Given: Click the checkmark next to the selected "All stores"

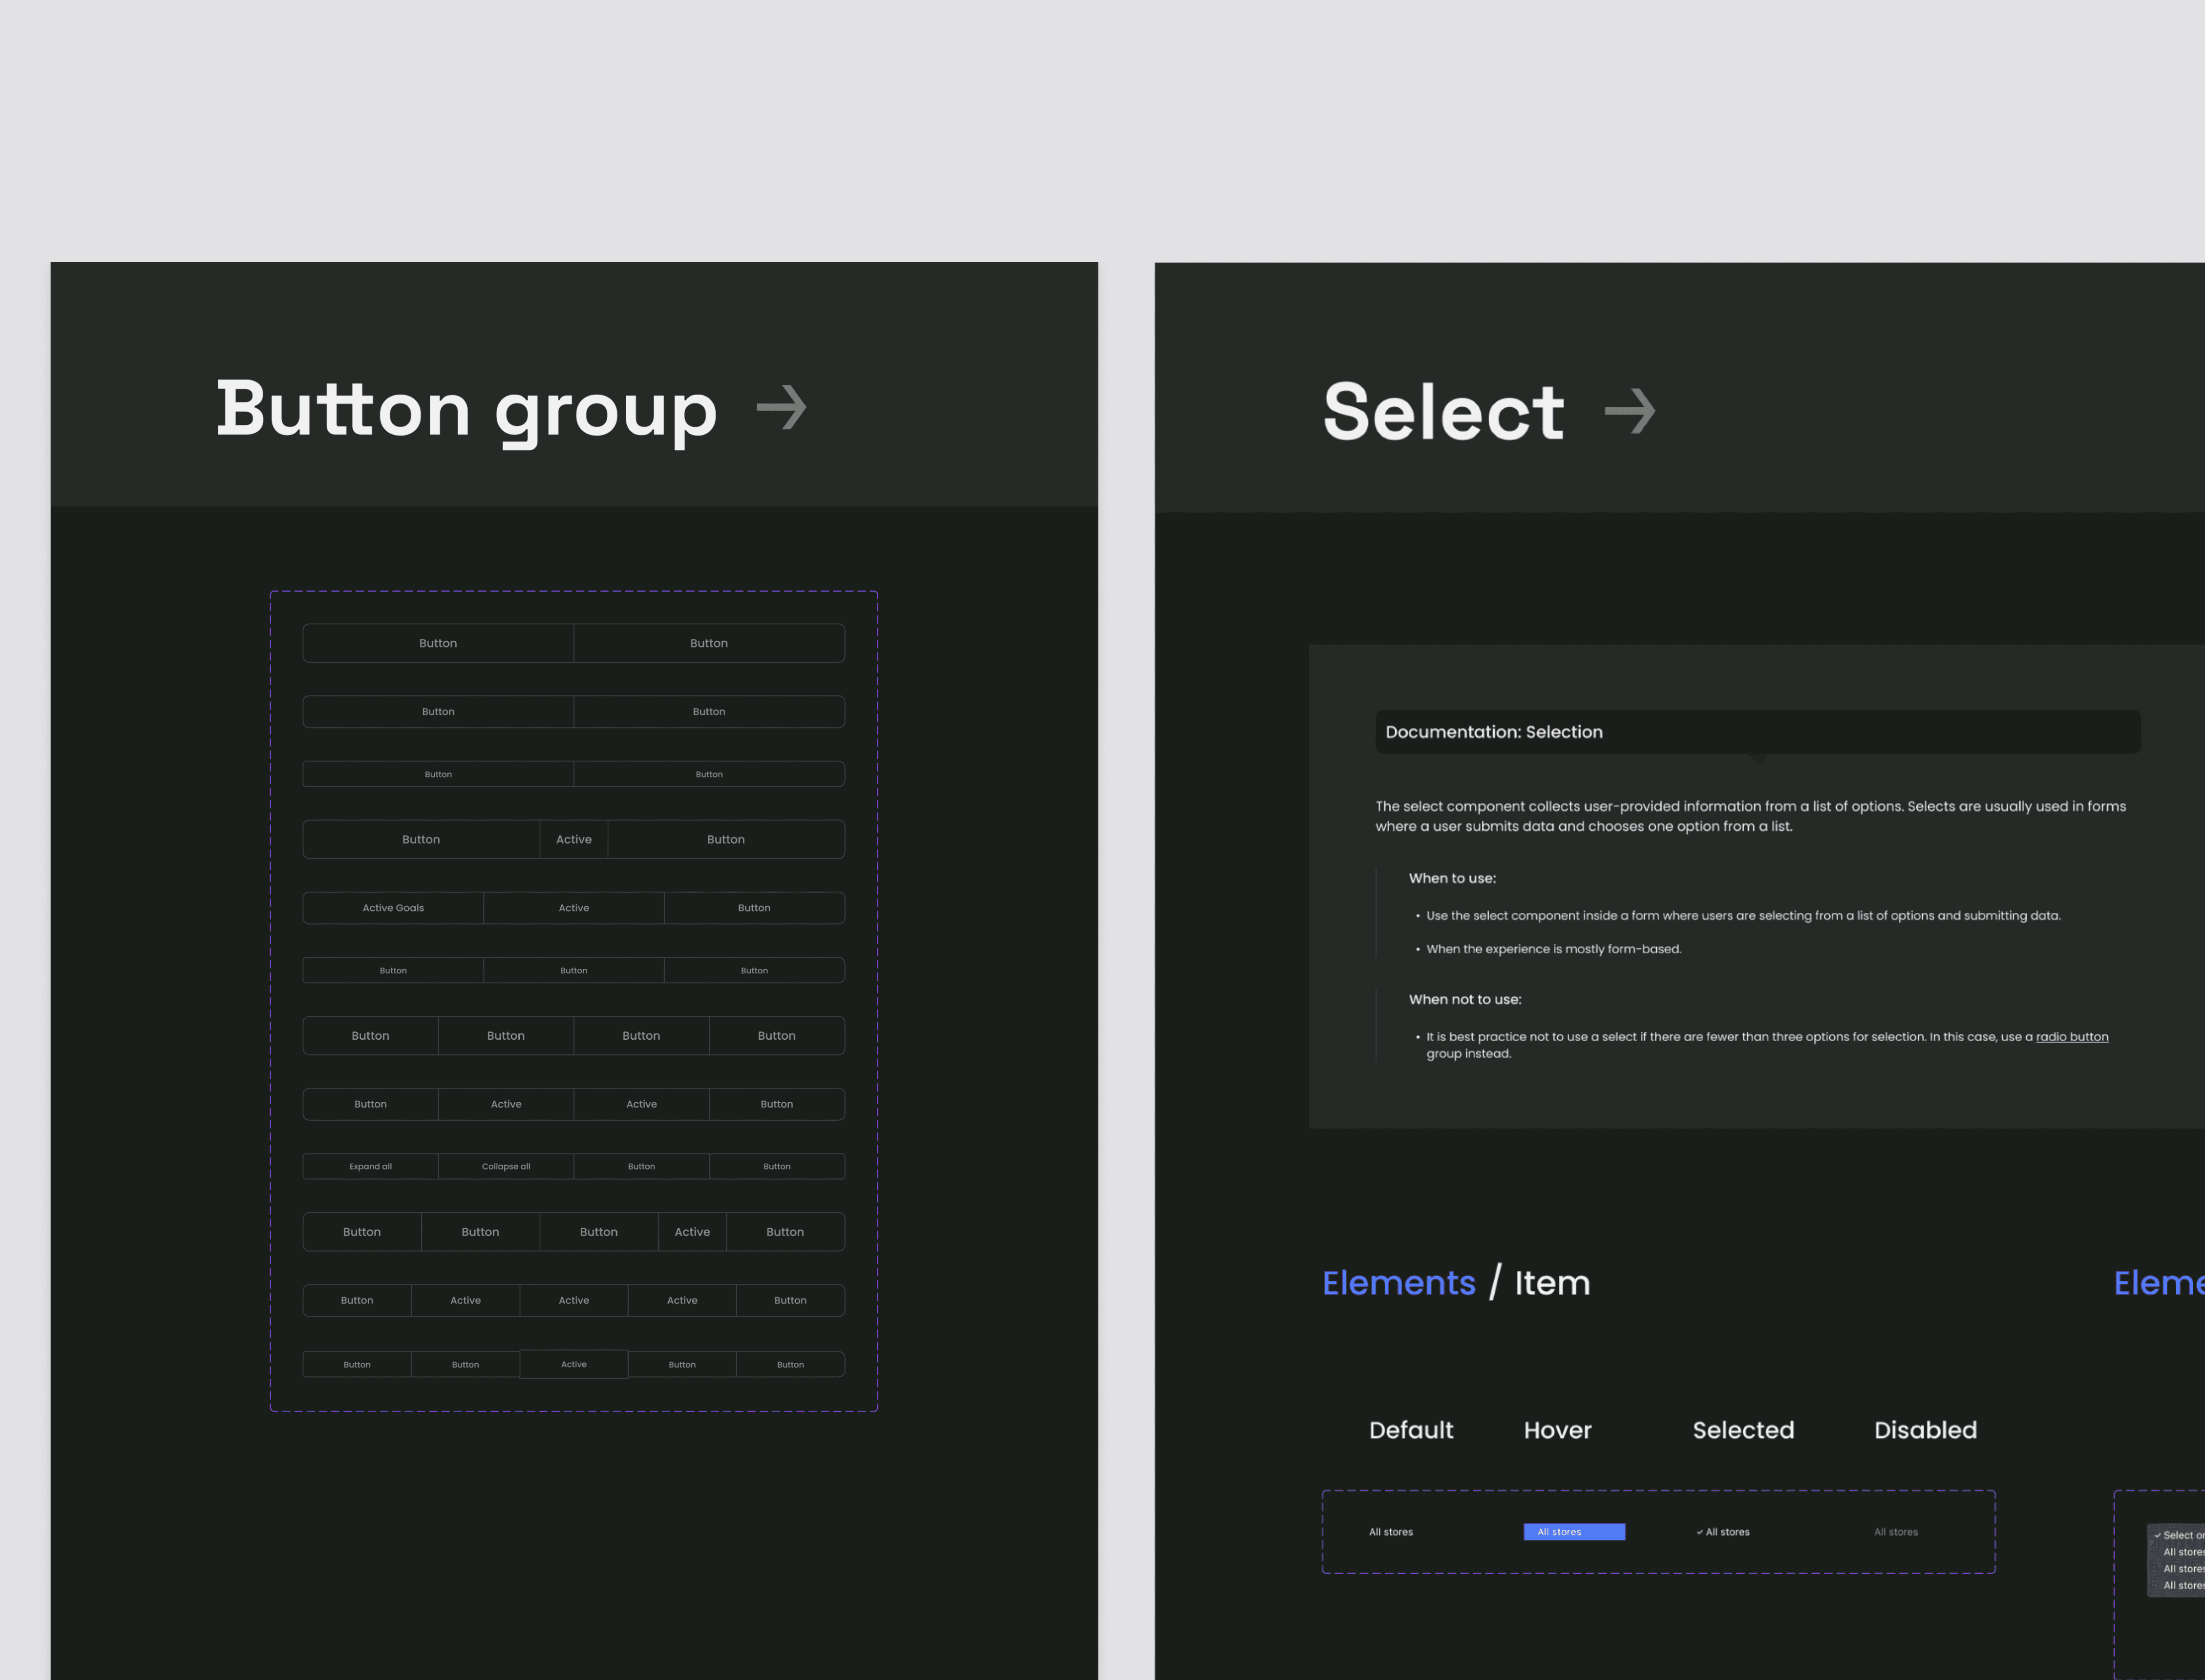Looking at the screenshot, I should tap(1700, 1531).
